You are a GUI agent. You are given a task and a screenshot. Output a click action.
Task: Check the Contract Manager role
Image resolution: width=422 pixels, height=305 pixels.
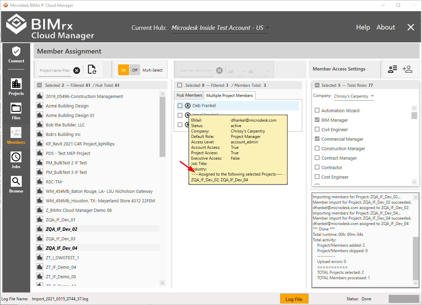coord(317,158)
